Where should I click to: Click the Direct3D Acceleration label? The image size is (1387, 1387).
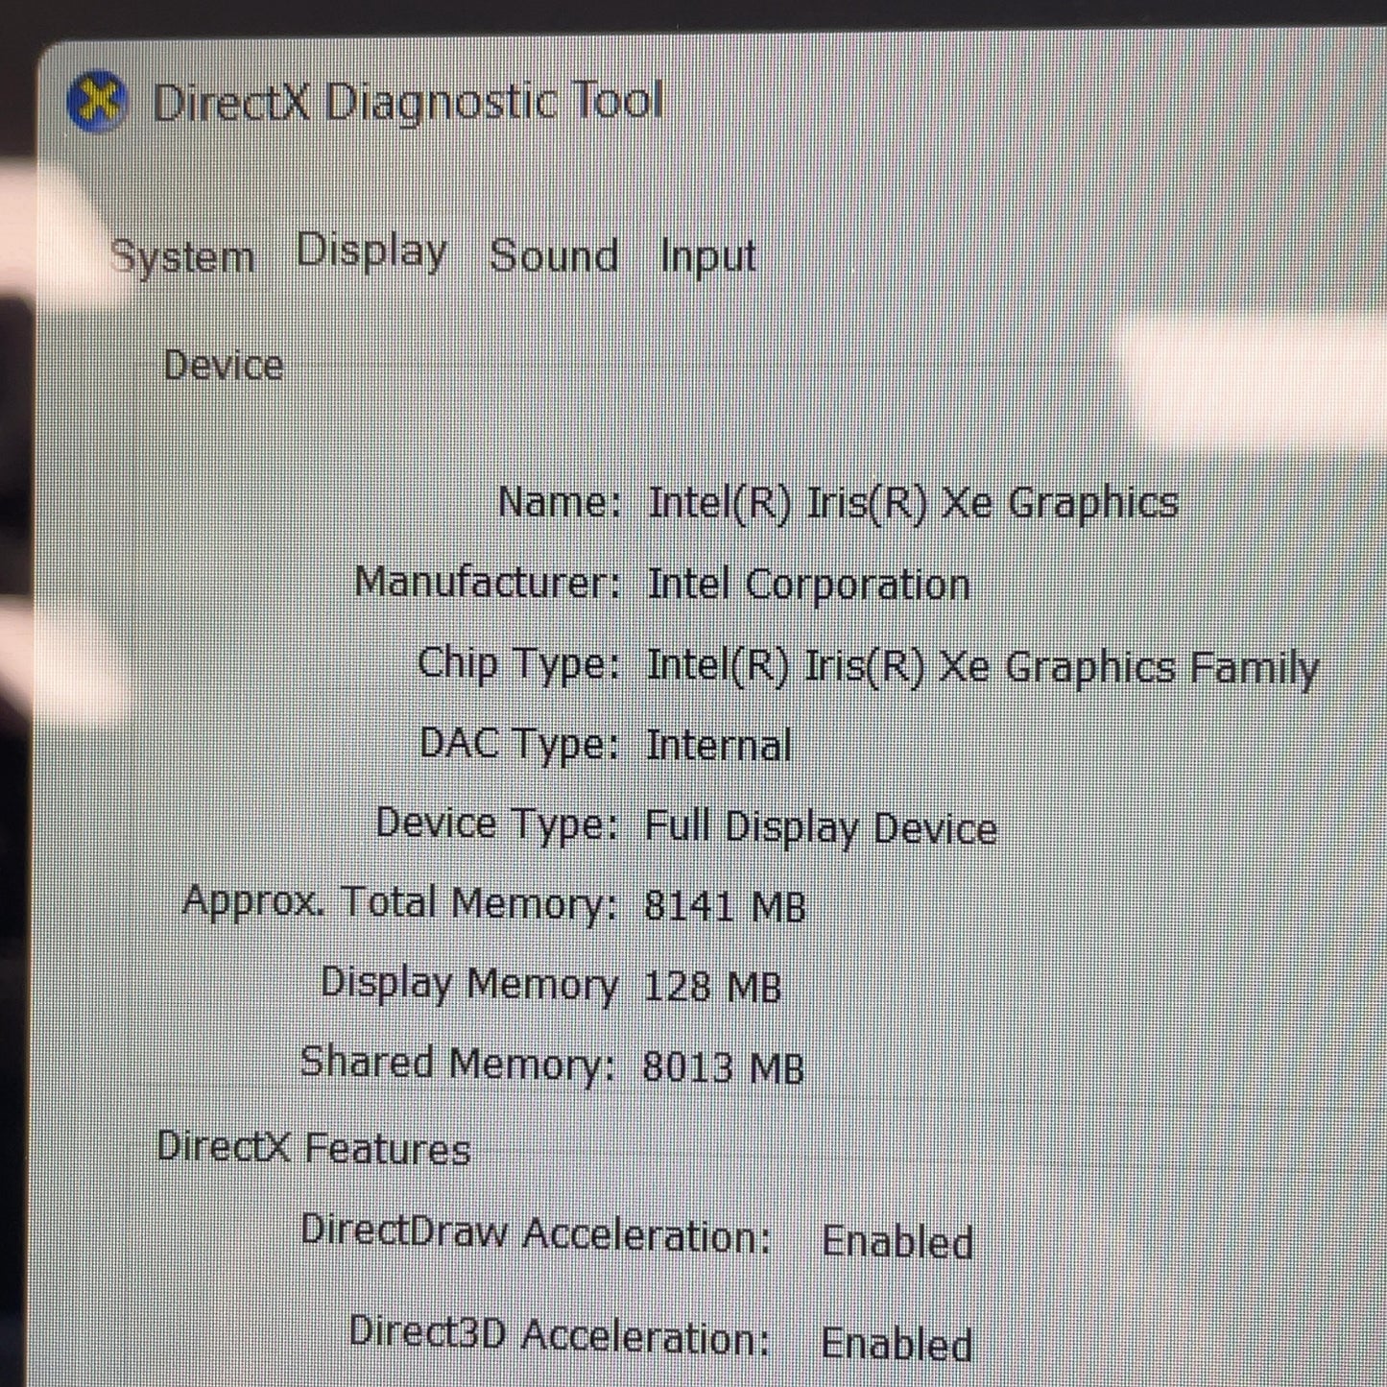coord(561,1335)
